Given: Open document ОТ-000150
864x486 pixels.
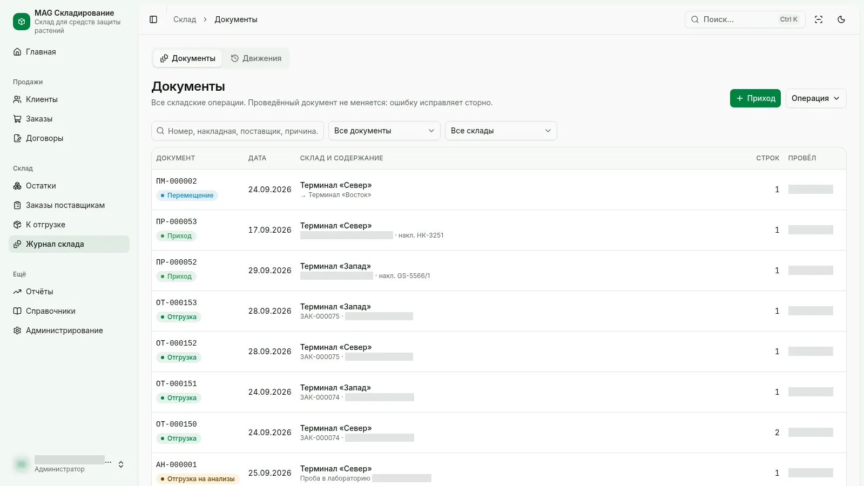Looking at the screenshot, I should [x=177, y=424].
